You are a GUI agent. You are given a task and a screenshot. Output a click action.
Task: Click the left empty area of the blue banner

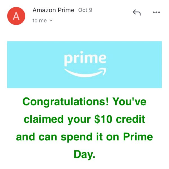[35, 65]
